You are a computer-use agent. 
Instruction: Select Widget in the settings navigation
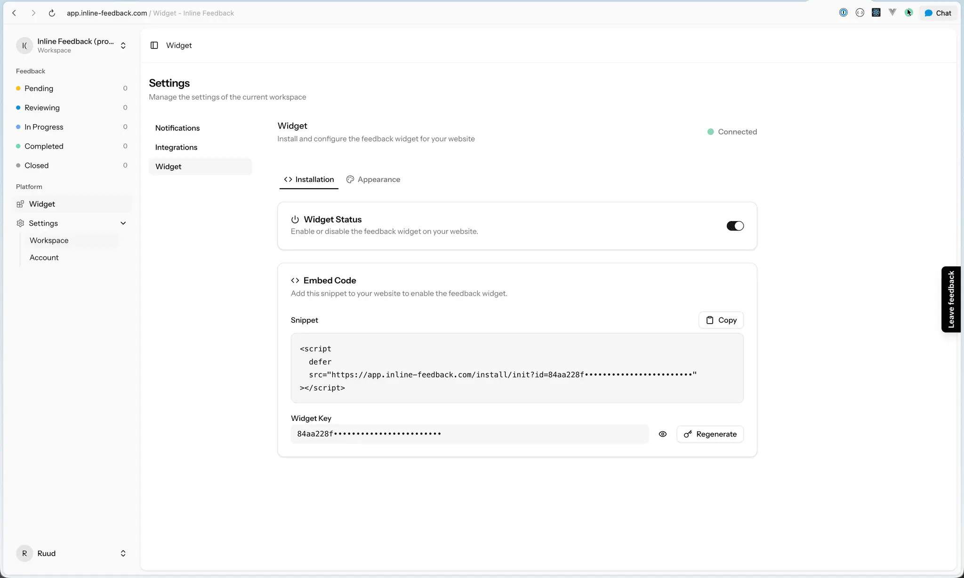(200, 166)
